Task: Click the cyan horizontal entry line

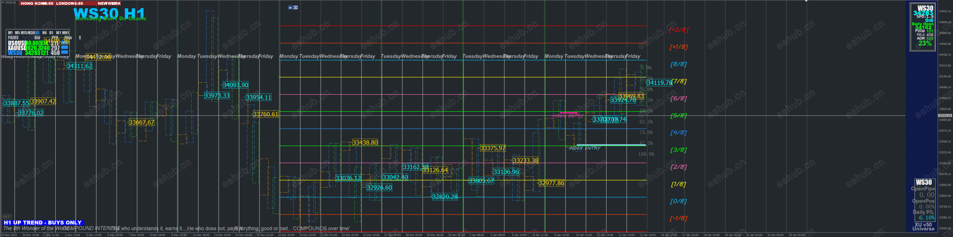Action: coord(611,145)
